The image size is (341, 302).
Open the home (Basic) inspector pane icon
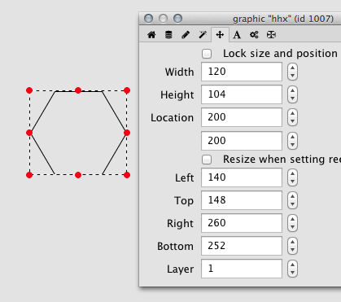(151, 35)
